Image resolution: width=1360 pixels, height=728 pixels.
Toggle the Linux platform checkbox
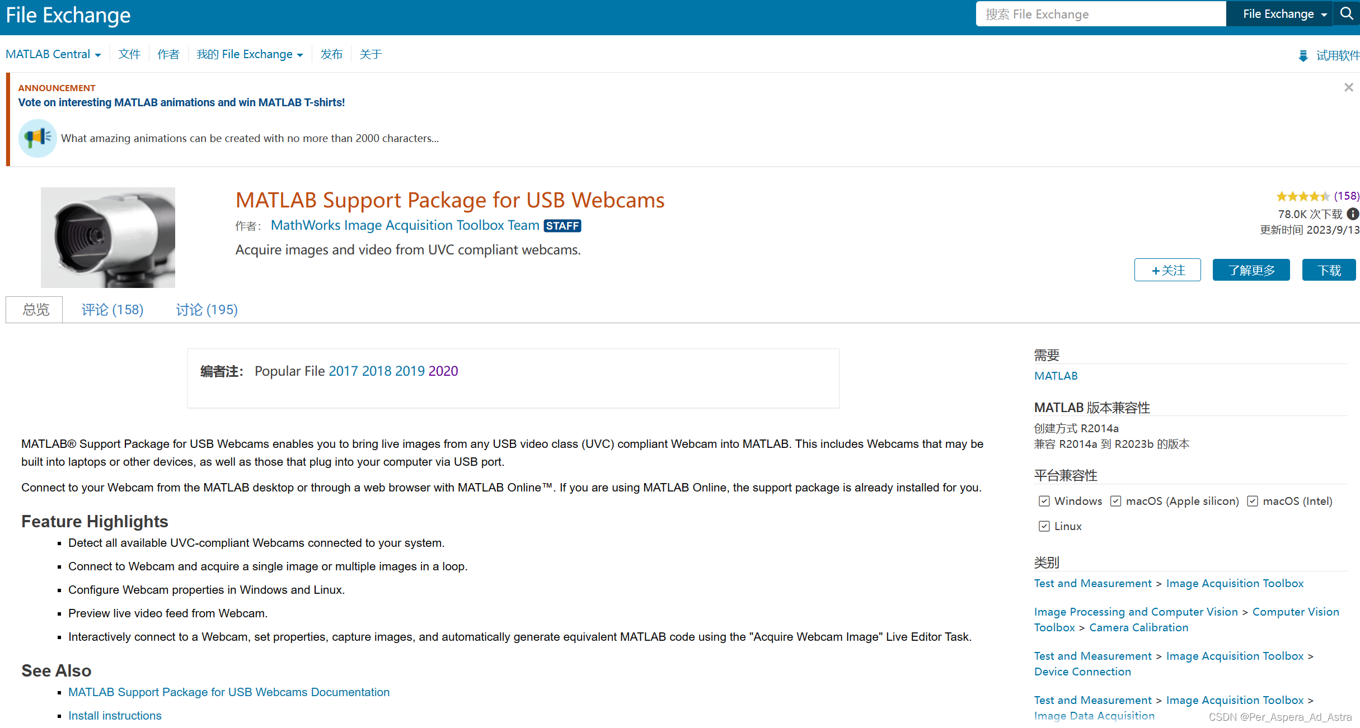[x=1044, y=526]
